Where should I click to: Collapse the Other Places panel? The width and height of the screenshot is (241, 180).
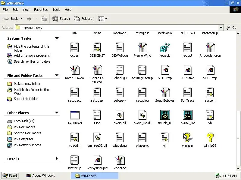coord(57,112)
